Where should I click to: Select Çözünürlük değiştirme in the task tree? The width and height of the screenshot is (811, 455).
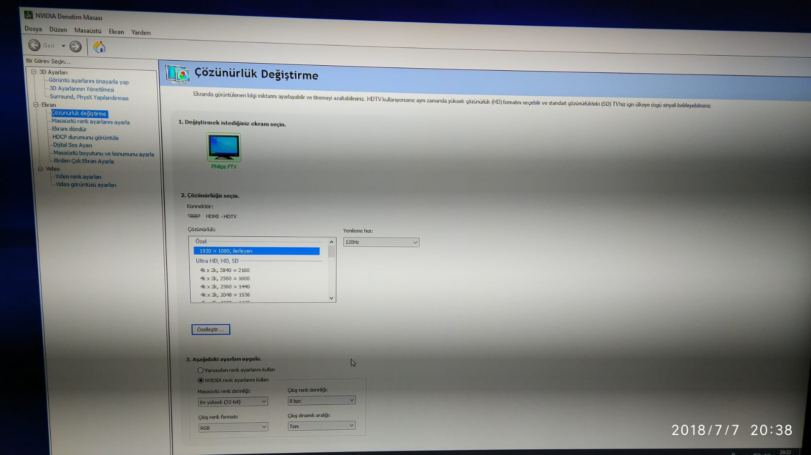pyautogui.click(x=79, y=113)
